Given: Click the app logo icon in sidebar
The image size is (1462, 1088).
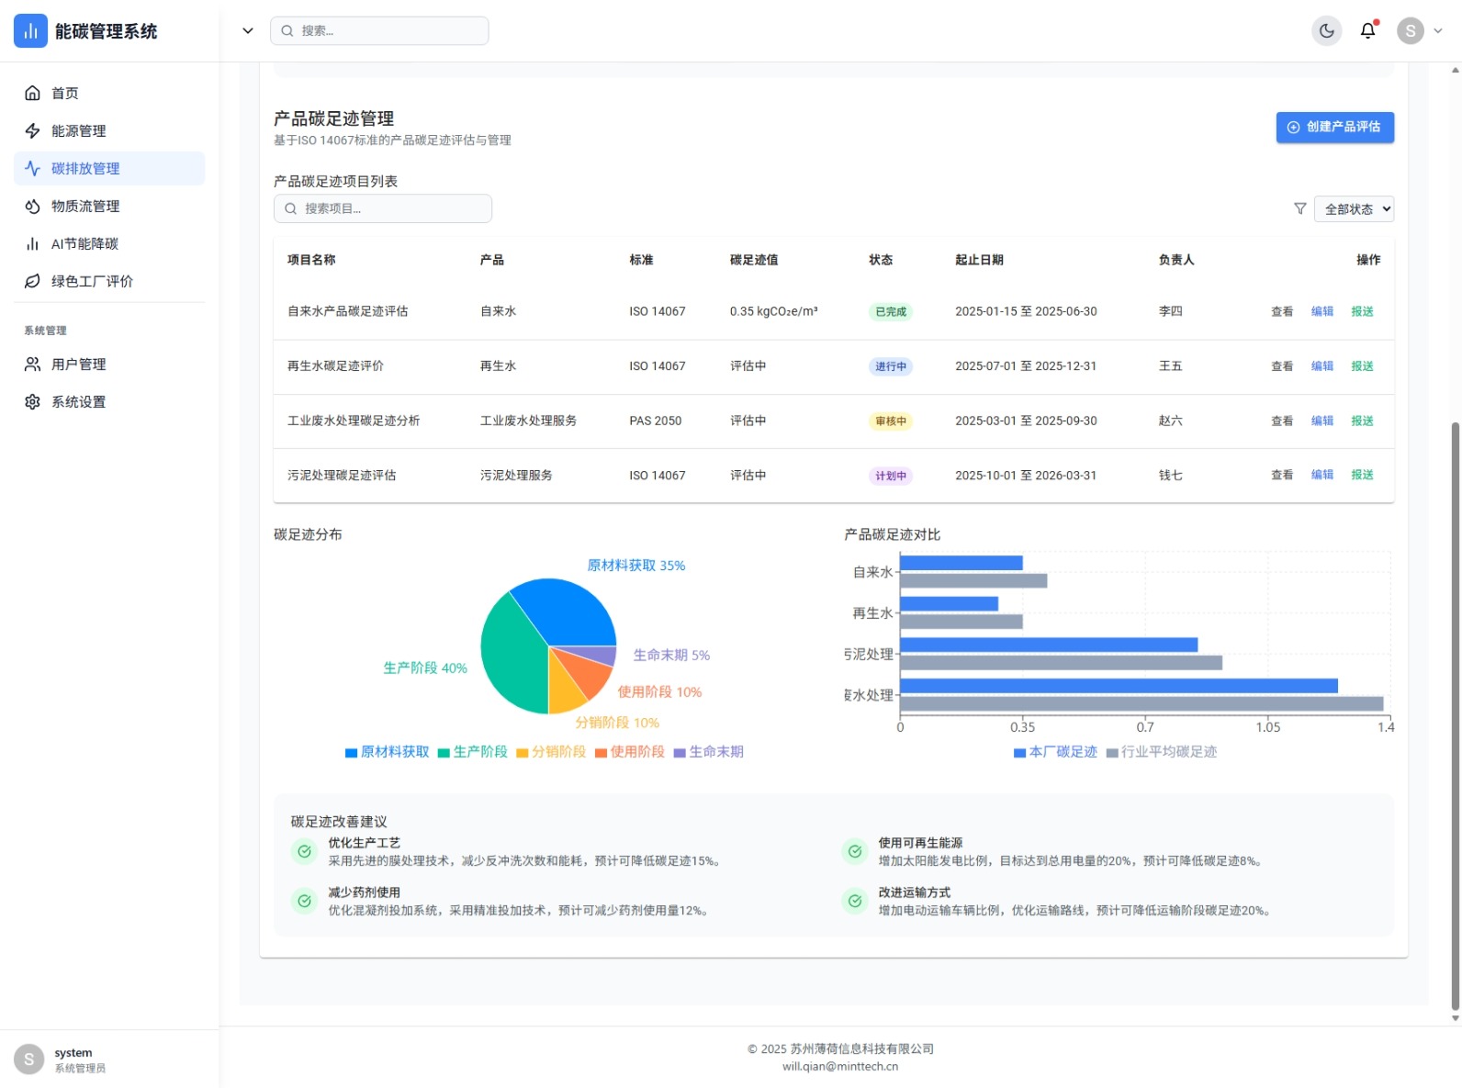Looking at the screenshot, I should pos(30,31).
